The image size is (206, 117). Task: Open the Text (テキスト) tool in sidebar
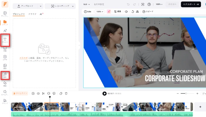tap(5, 40)
